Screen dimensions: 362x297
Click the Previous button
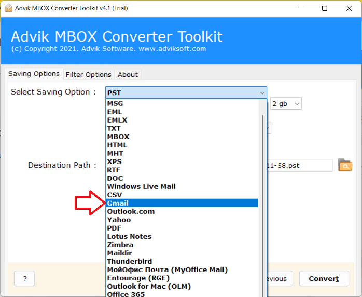coord(280,278)
